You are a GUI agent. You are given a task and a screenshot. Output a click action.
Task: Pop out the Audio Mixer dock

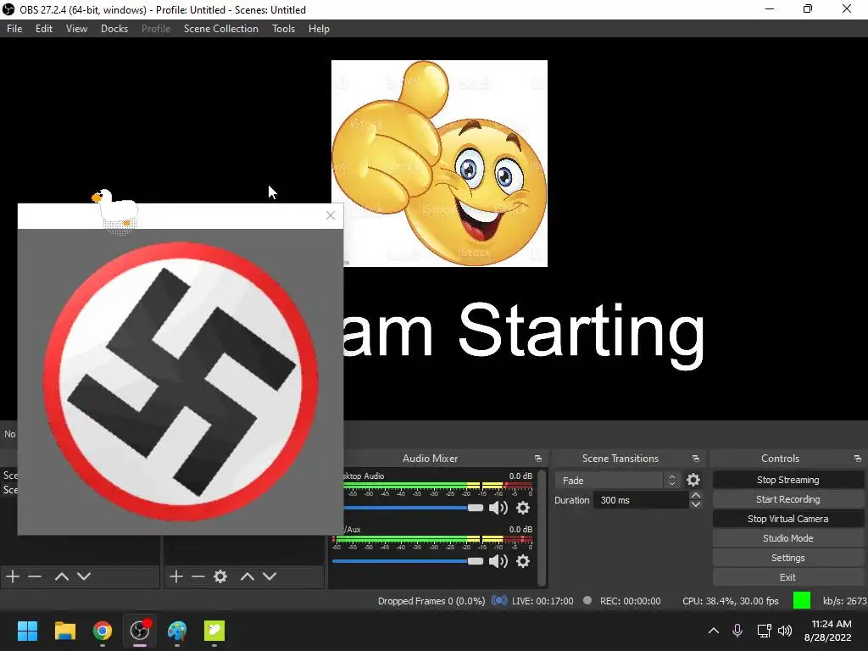click(x=538, y=459)
